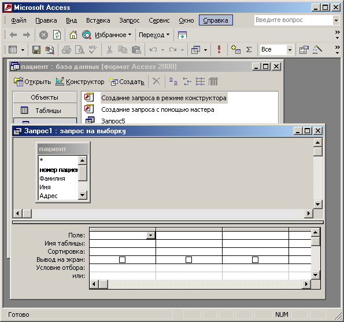
Task: Open the Все top values combo box
Action: pos(290,50)
